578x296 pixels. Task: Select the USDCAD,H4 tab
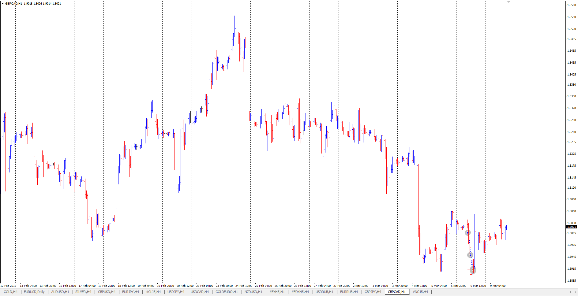(200, 292)
